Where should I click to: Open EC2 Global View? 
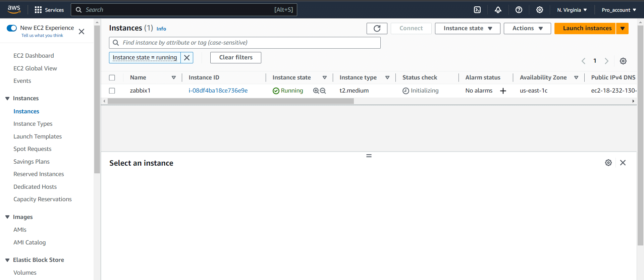click(35, 68)
